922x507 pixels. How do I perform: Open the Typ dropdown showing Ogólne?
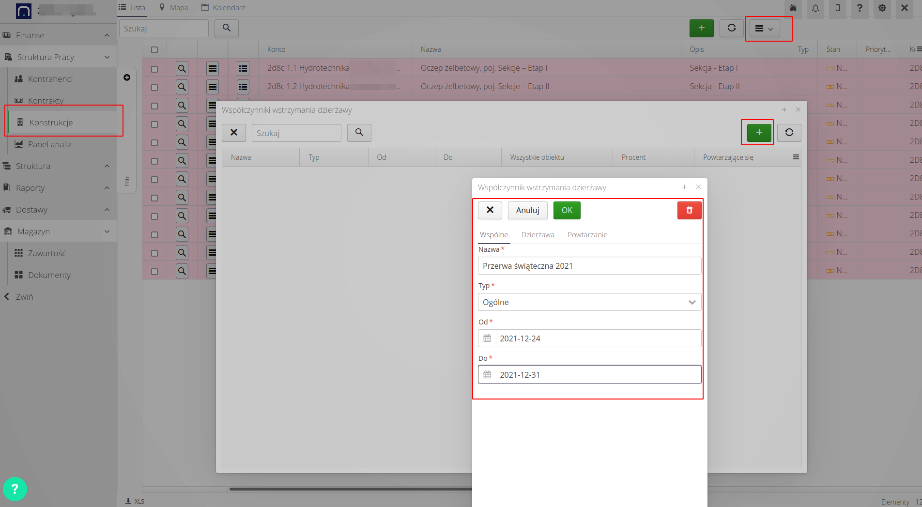pos(691,302)
